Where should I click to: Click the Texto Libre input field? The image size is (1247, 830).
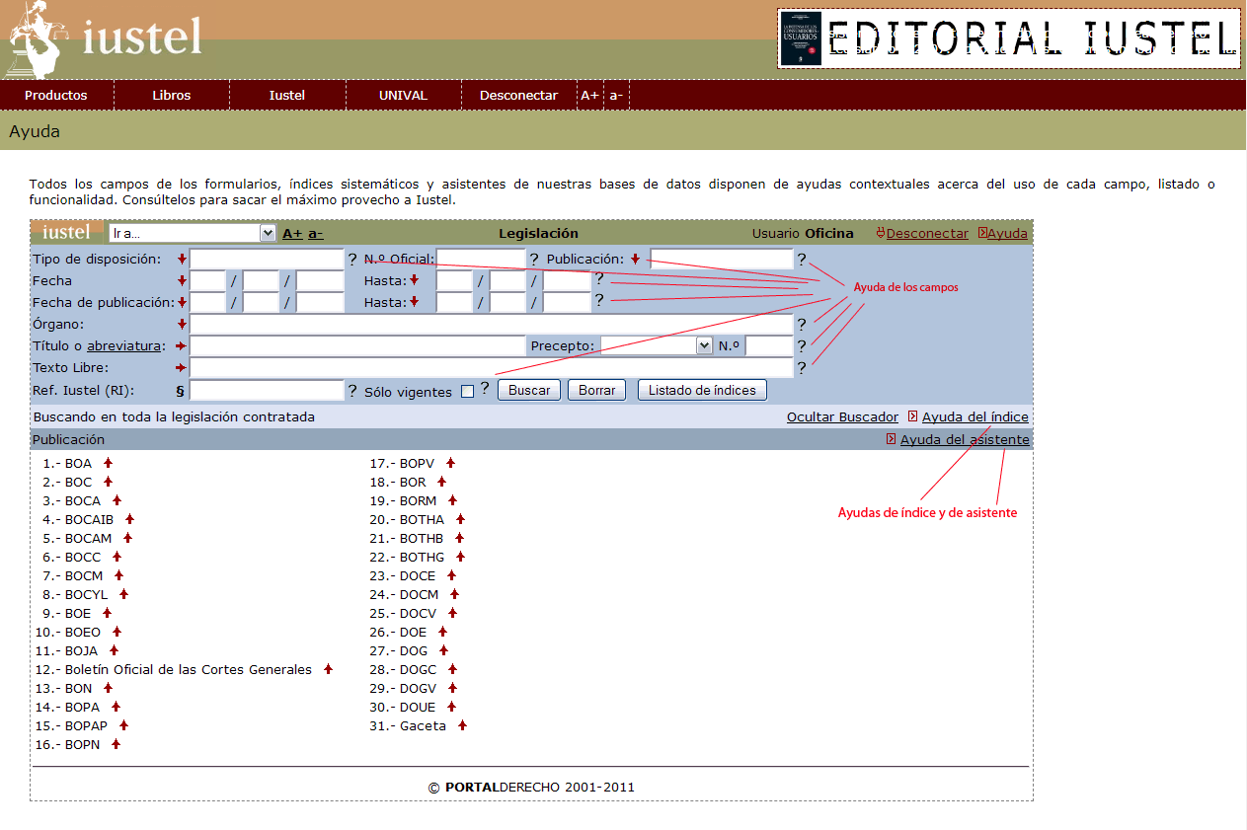(491, 367)
